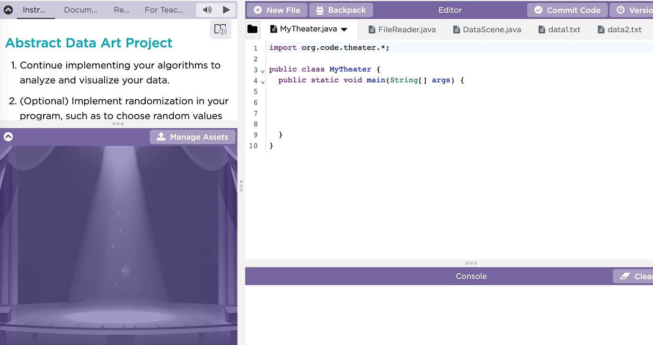Click the speaker volume icon

(207, 10)
